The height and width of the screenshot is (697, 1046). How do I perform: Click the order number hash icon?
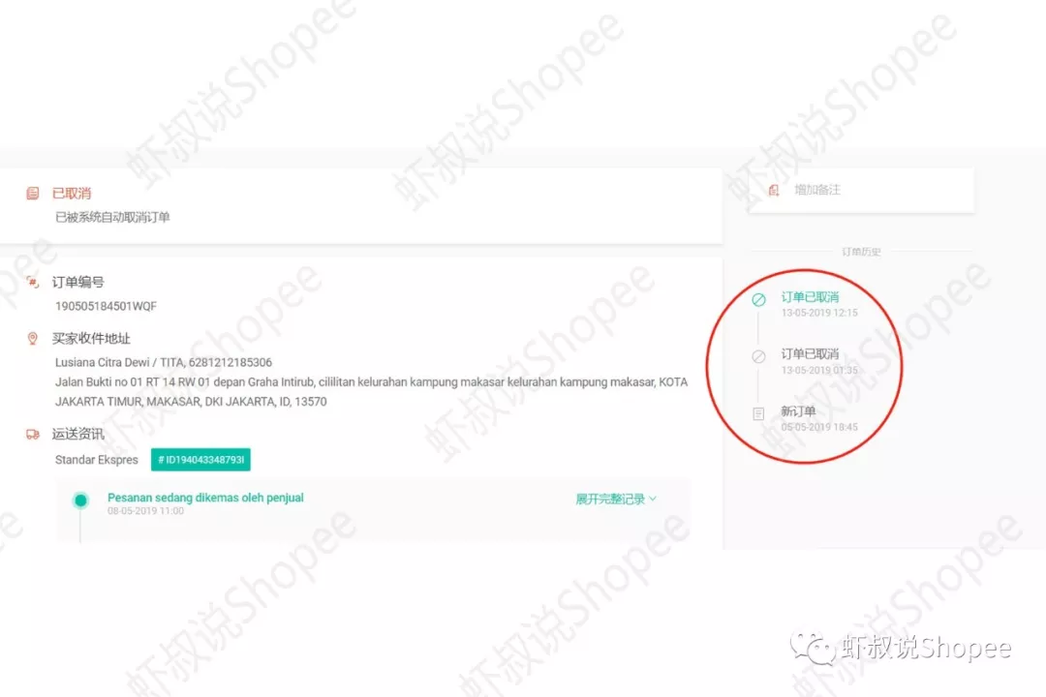[x=32, y=282]
